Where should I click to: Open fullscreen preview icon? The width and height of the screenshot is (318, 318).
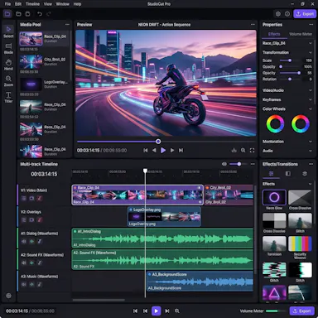click(x=252, y=151)
